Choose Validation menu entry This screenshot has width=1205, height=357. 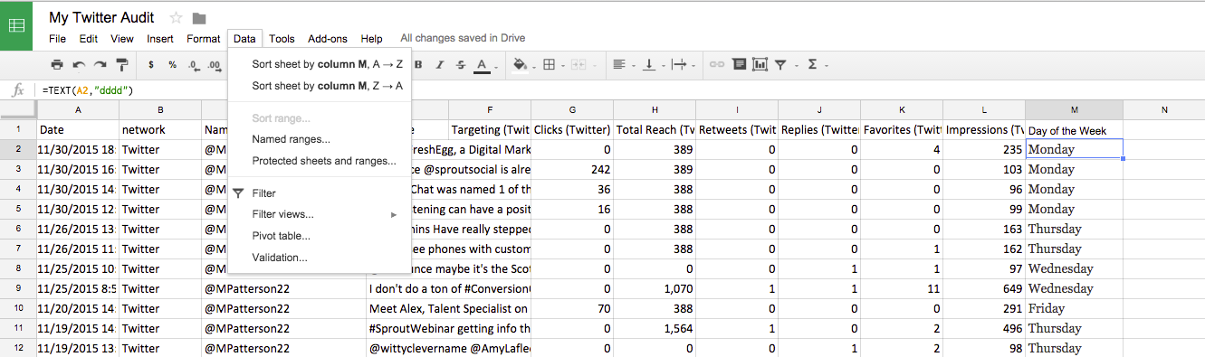click(x=320, y=258)
